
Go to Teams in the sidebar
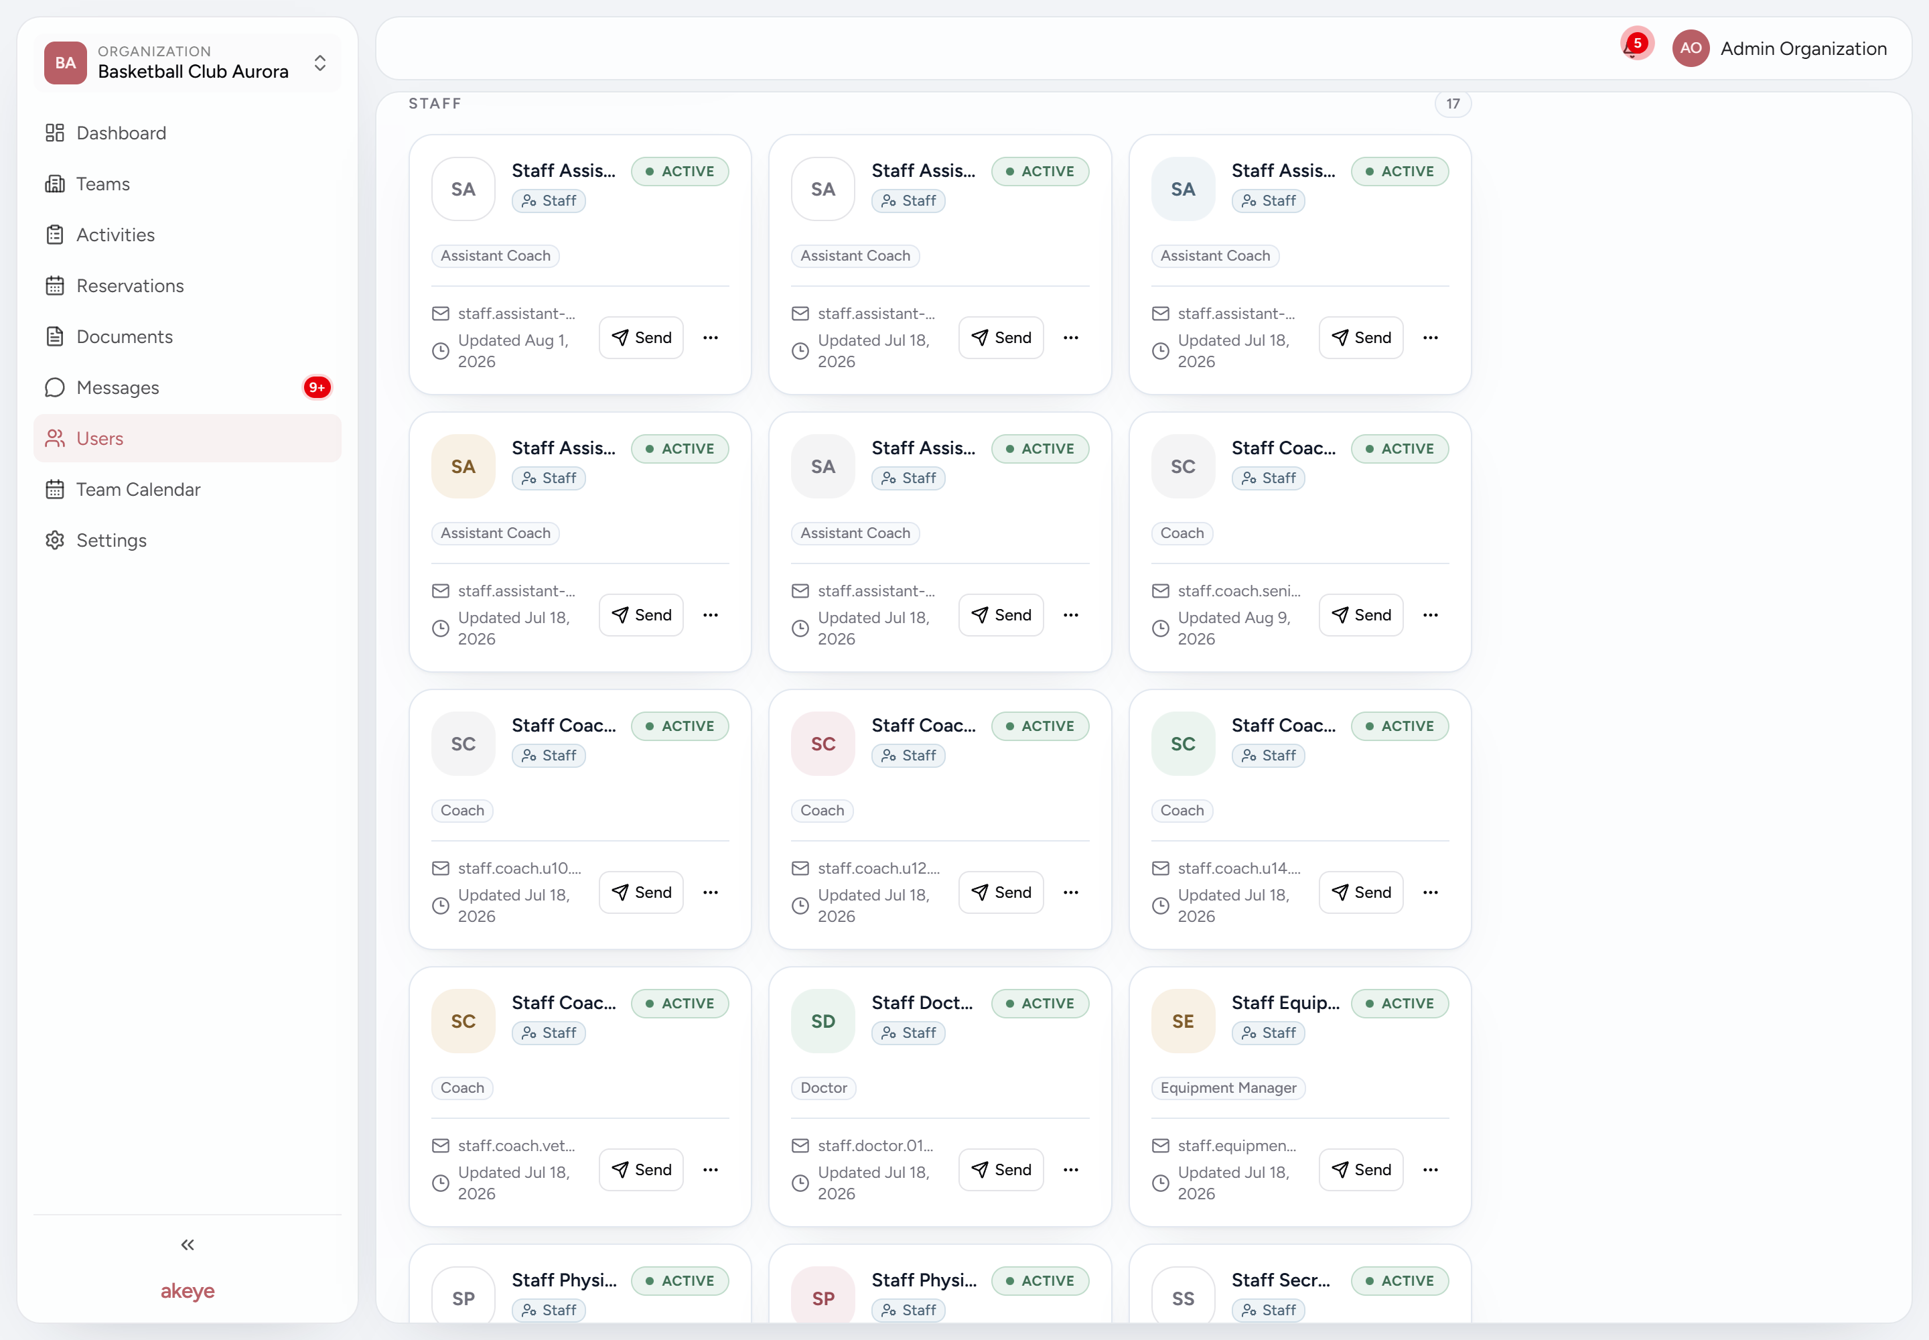[187, 184]
